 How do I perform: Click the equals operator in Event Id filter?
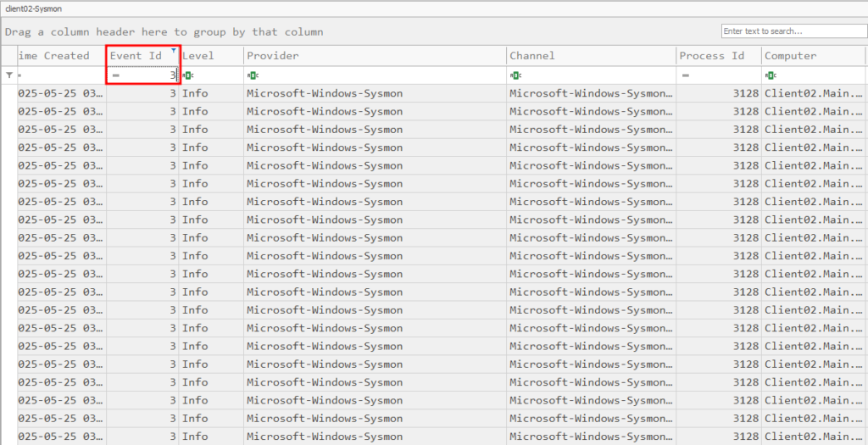tap(116, 75)
